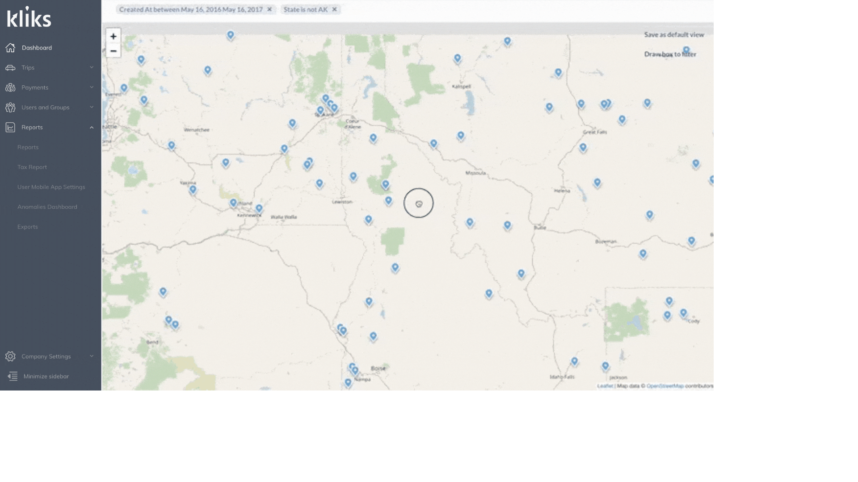This screenshot has width=858, height=482.
Task: Click the Reports icon in sidebar
Action: (10, 127)
